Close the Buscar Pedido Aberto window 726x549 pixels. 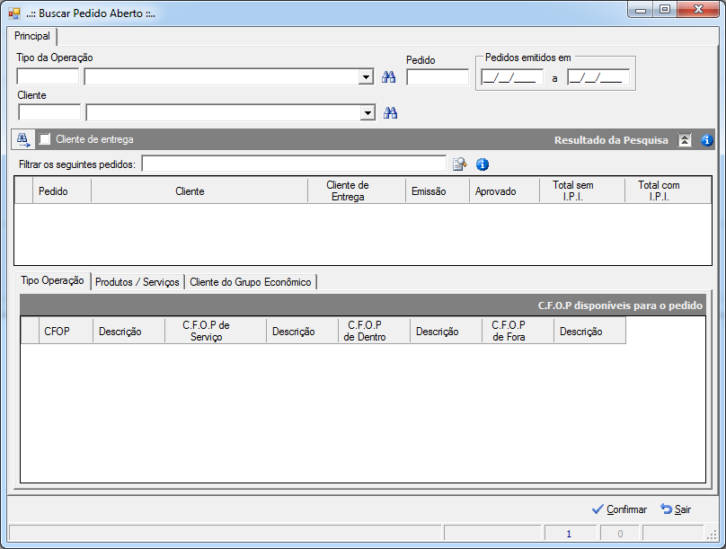tap(698, 9)
